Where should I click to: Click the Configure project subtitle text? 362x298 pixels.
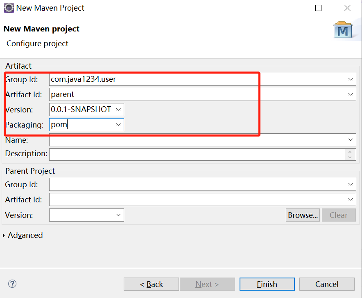37,44
